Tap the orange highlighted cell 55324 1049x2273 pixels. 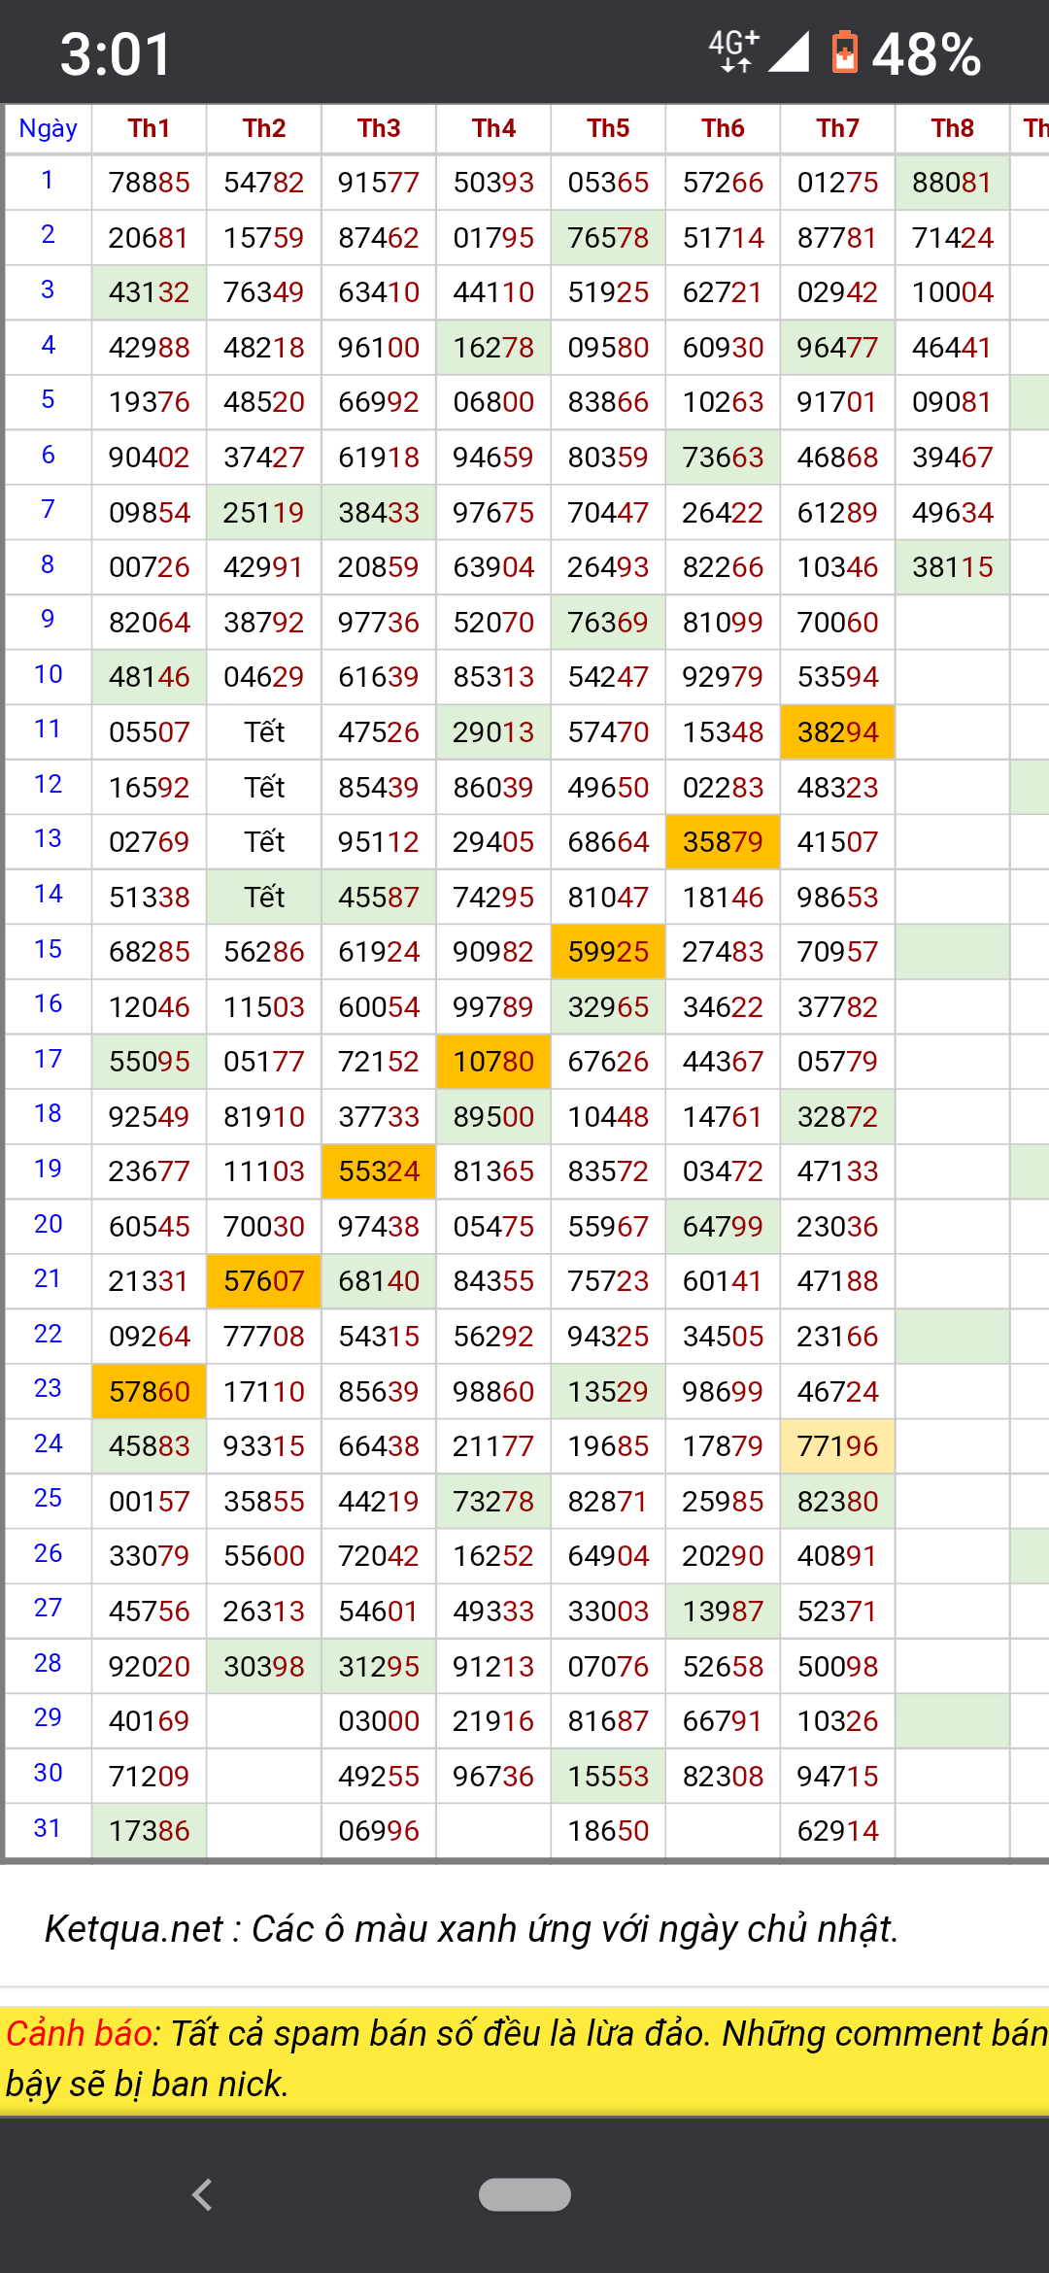(379, 1171)
